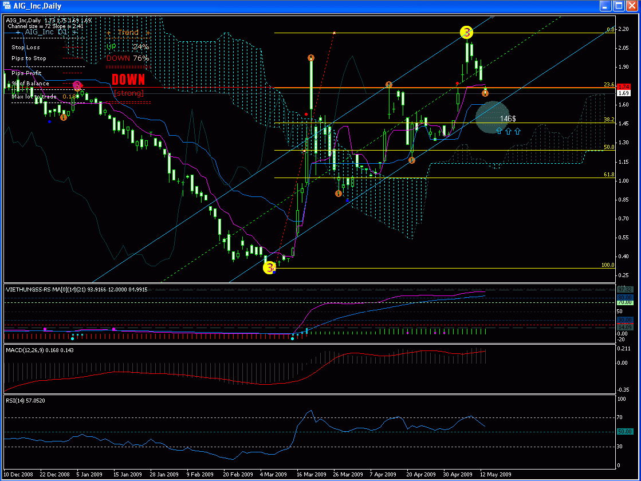Click the Stop Loss label
Screen dimensions: 641x481
pos(26,48)
